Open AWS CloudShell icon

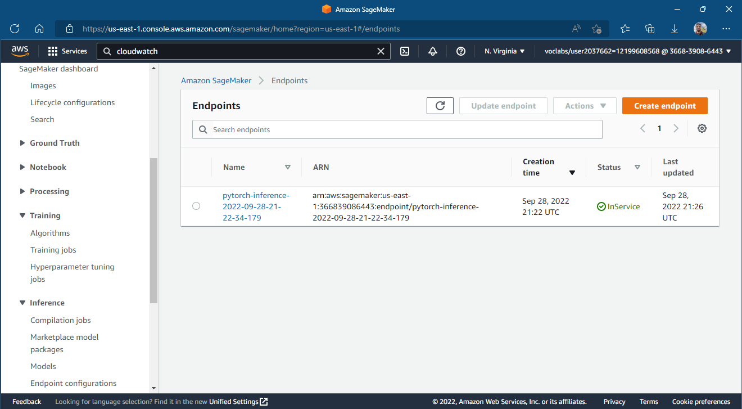point(405,51)
